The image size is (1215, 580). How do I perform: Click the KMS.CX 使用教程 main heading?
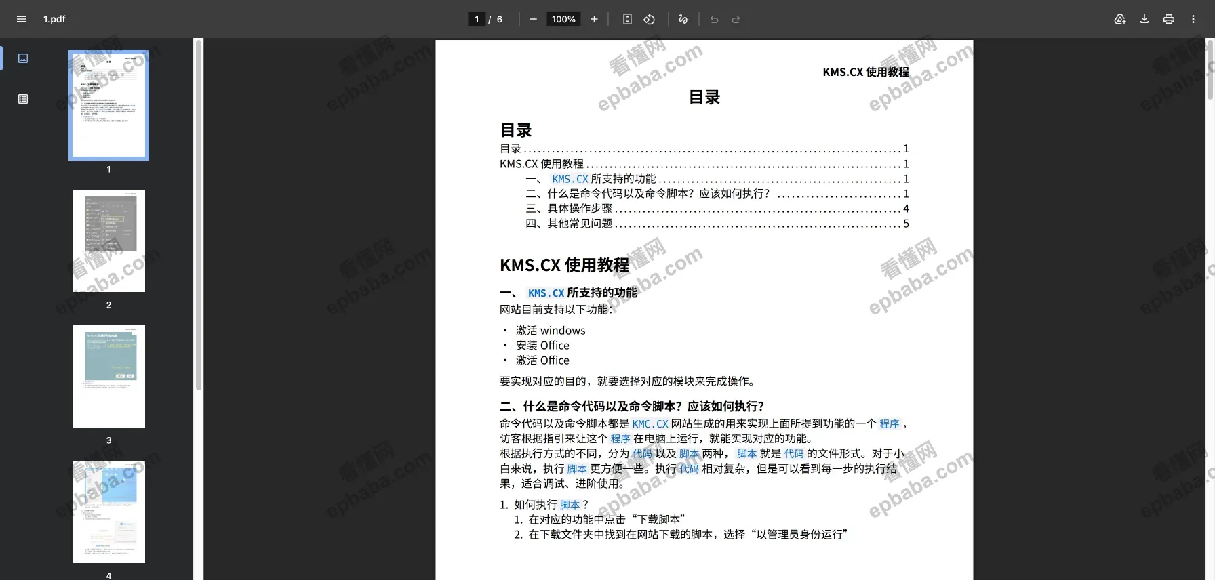click(x=564, y=265)
